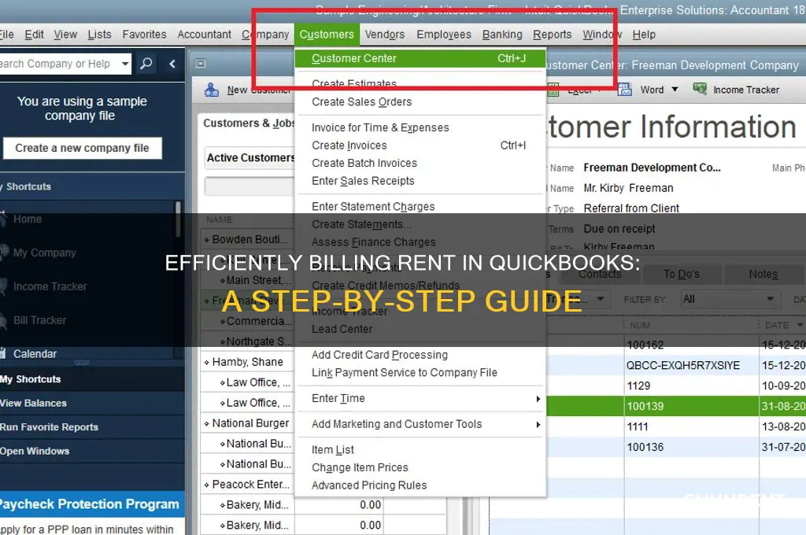Screen dimensions: 806x535
Task: Open the Accountant menu
Action: 204,35
